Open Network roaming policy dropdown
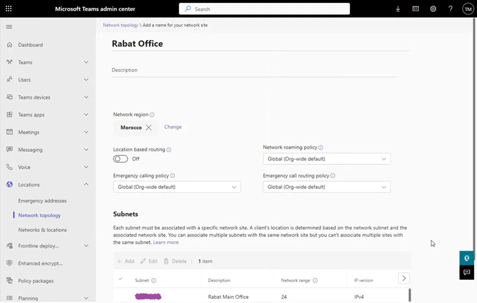Image resolution: width=477 pixels, height=303 pixels. (327, 159)
